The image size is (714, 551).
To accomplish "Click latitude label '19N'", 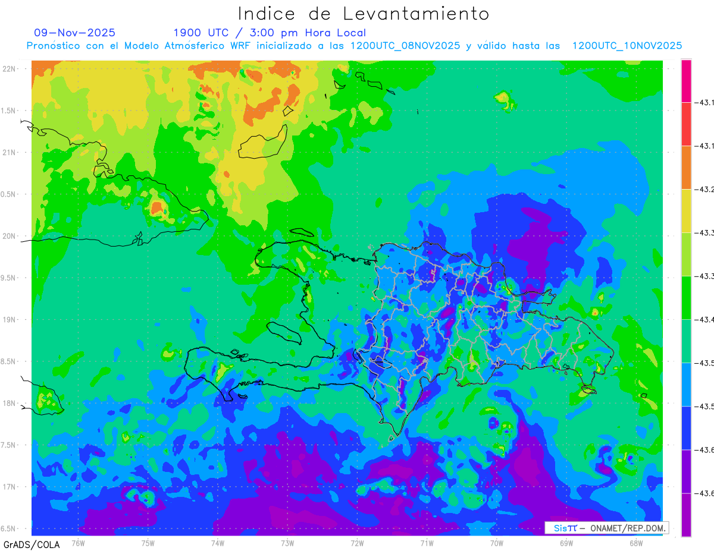I will tap(10, 320).
